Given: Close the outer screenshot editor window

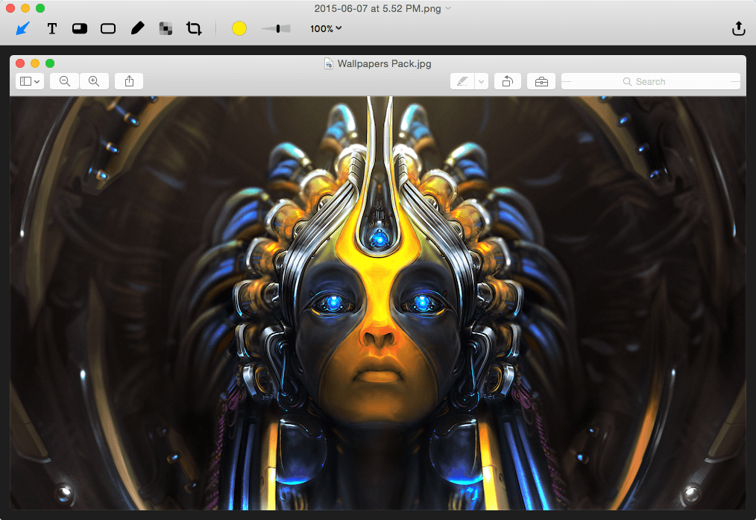Looking at the screenshot, I should click(10, 8).
